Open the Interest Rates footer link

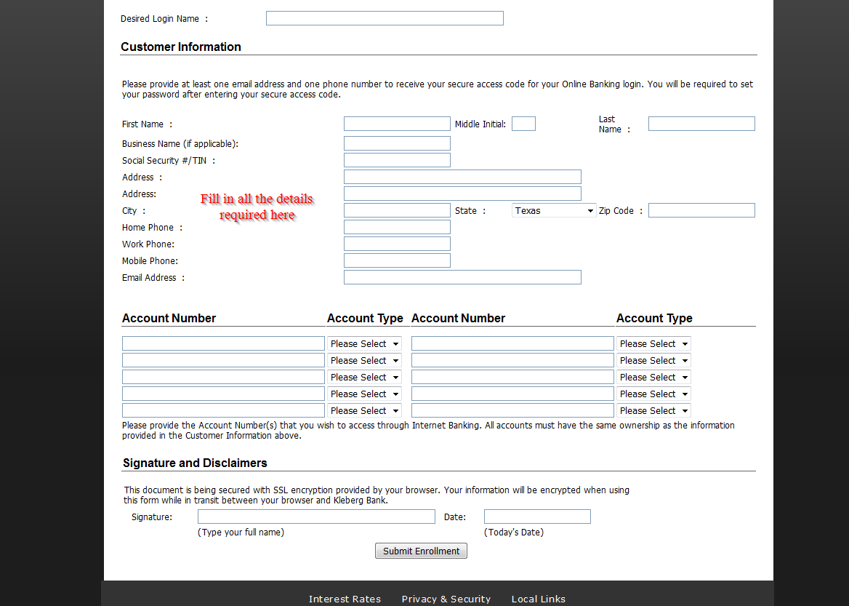point(345,599)
